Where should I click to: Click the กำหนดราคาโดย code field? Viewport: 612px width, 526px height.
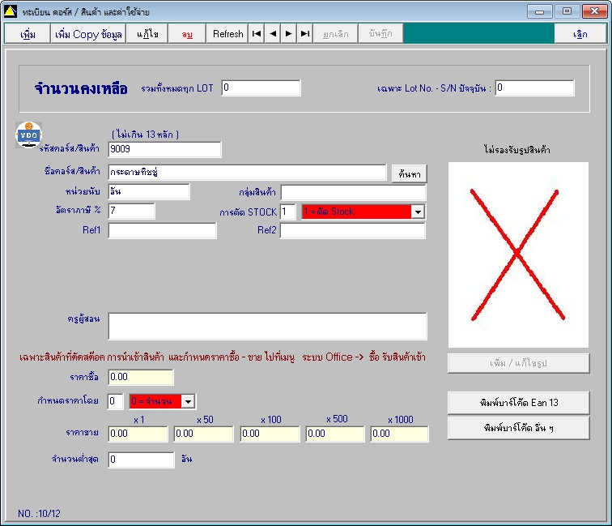[x=116, y=401]
